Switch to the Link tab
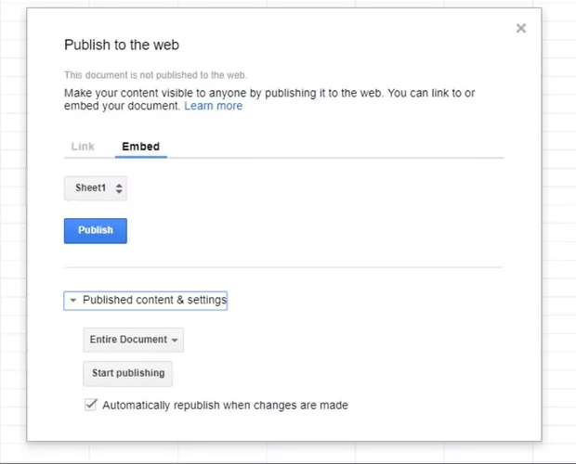This screenshot has width=576, height=464. (83, 147)
